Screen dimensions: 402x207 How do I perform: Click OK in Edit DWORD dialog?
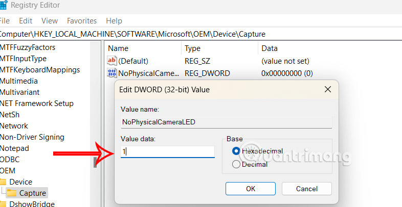[x=251, y=189]
